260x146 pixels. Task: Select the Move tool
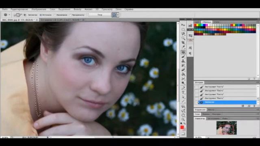tap(183, 25)
